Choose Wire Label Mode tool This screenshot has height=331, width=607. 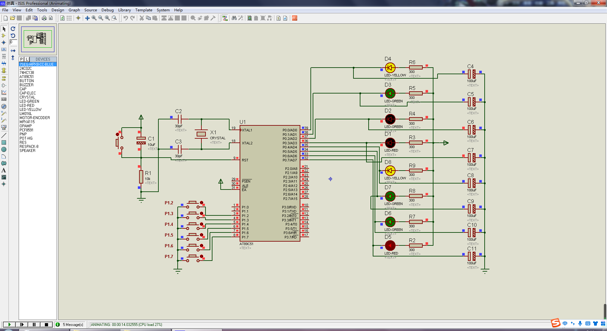coord(4,50)
